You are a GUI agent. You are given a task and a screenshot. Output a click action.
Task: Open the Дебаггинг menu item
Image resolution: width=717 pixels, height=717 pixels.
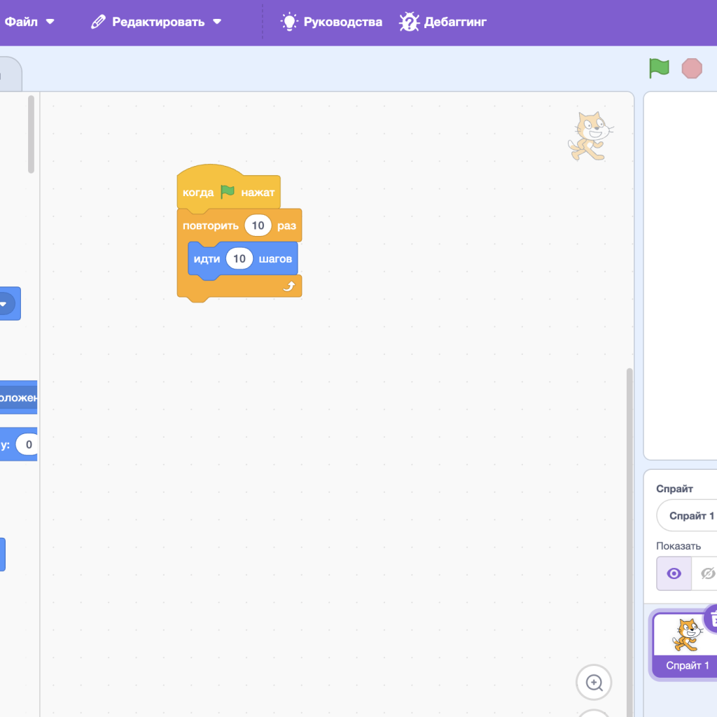tap(454, 22)
